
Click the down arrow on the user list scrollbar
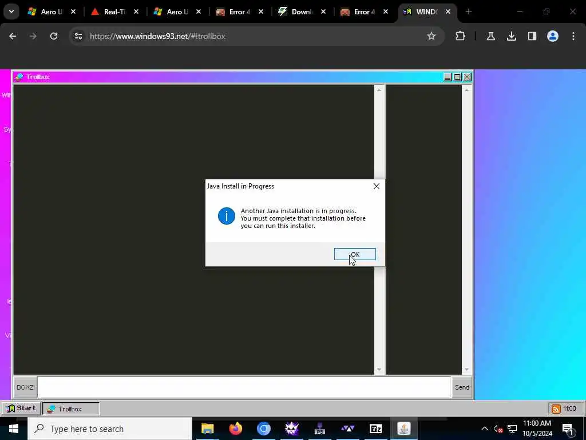click(x=466, y=370)
